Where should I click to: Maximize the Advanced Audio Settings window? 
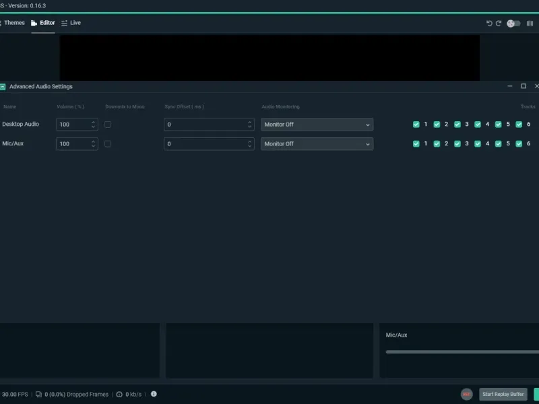tap(524, 86)
